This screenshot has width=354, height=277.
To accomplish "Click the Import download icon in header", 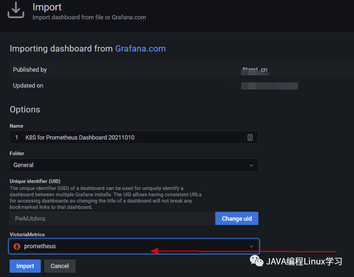I will [16, 10].
